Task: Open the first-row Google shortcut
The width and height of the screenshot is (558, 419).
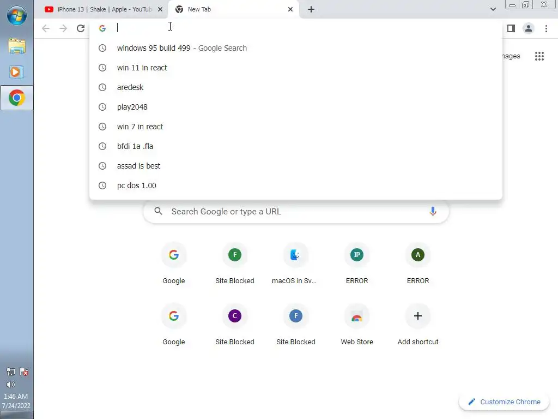Action: 174,264
